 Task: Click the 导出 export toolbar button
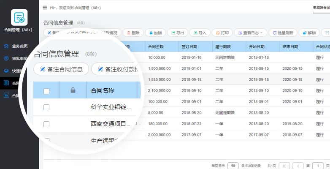(x=177, y=33)
